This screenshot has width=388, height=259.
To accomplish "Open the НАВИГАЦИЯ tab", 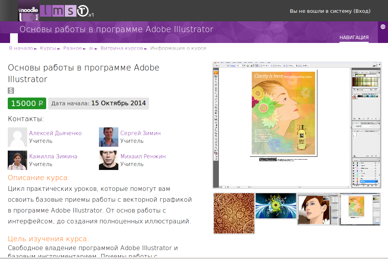I will click(354, 38).
